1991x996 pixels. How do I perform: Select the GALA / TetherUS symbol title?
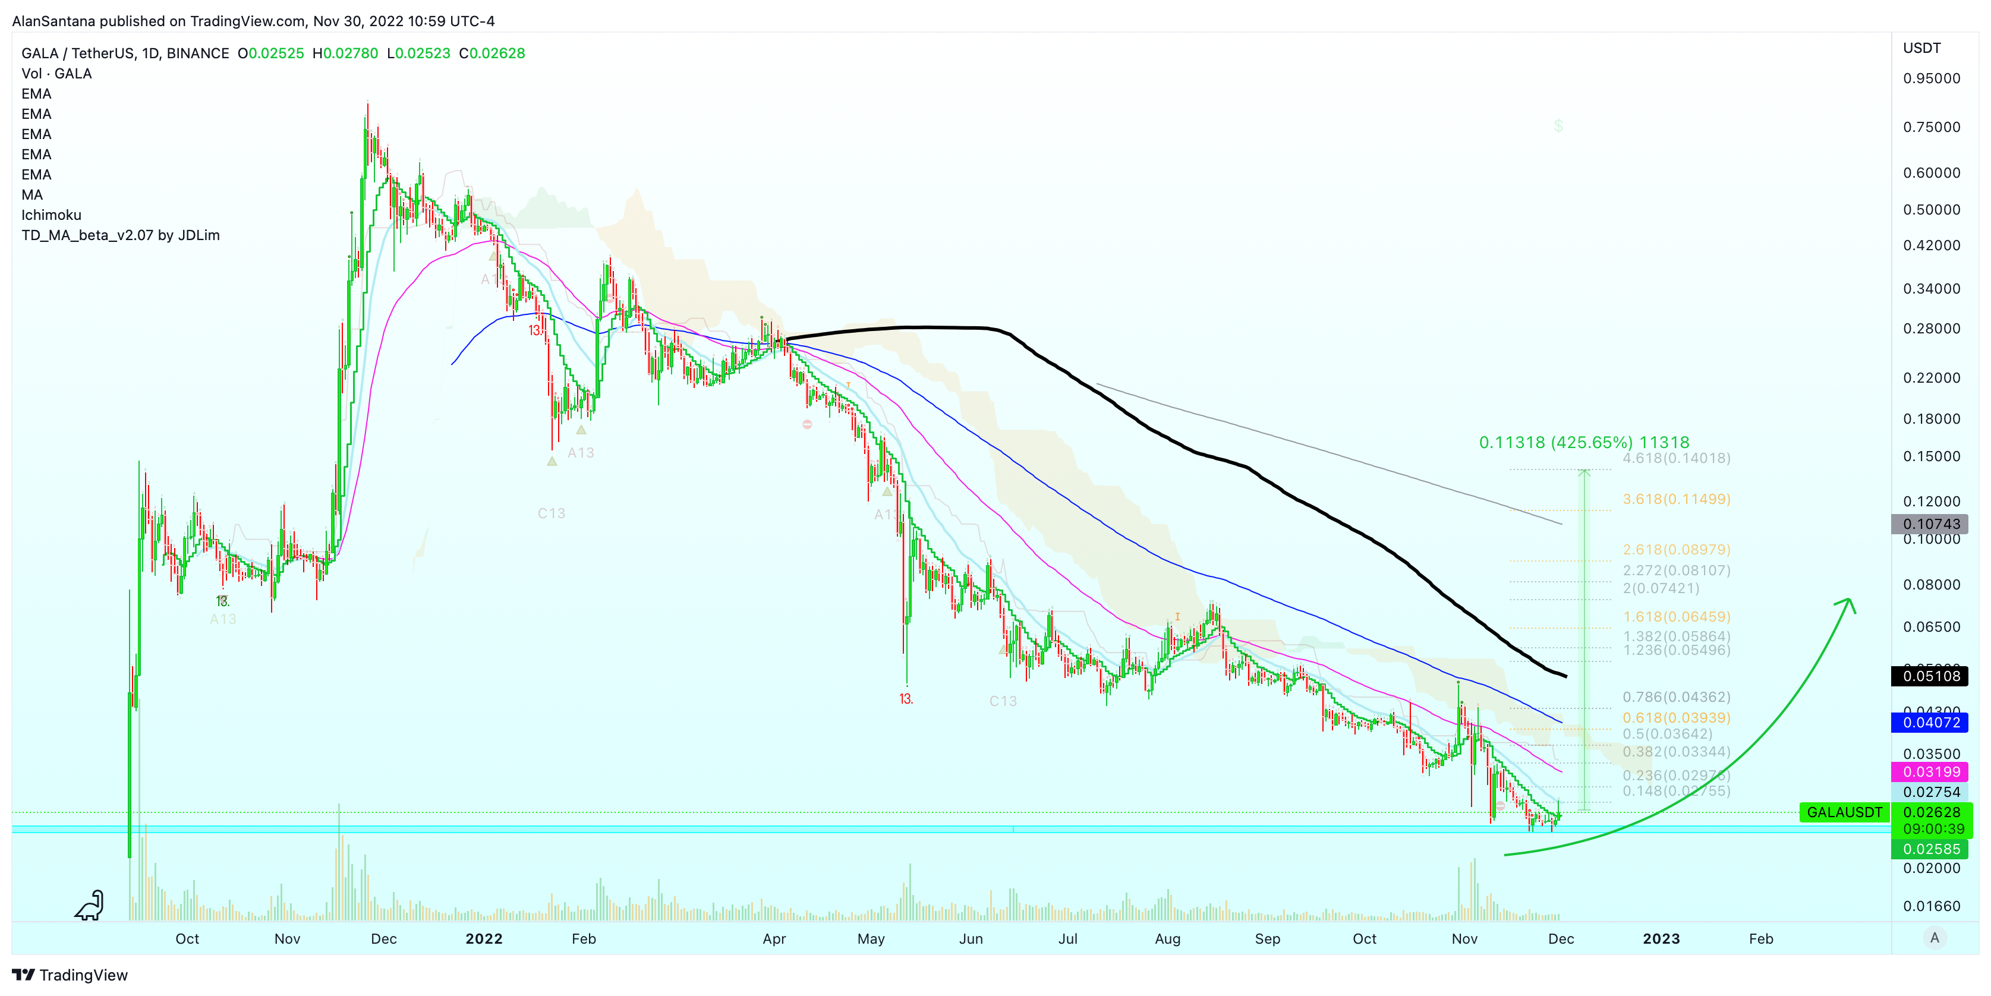(x=125, y=53)
